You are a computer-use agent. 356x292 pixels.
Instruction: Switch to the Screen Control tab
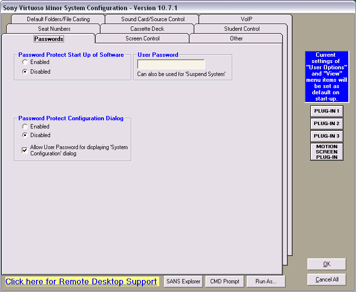(142, 38)
